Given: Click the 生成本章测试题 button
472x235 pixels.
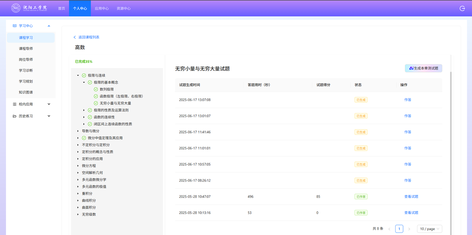Looking at the screenshot, I should coord(423,68).
